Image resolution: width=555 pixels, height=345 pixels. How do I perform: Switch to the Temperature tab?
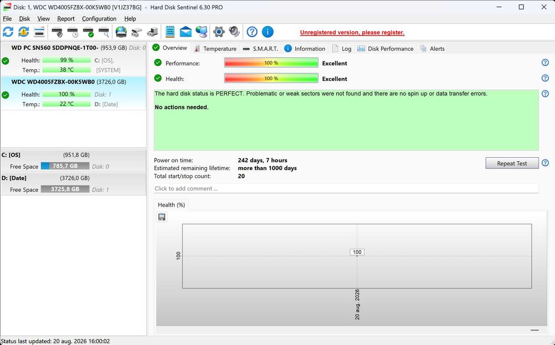click(x=215, y=49)
